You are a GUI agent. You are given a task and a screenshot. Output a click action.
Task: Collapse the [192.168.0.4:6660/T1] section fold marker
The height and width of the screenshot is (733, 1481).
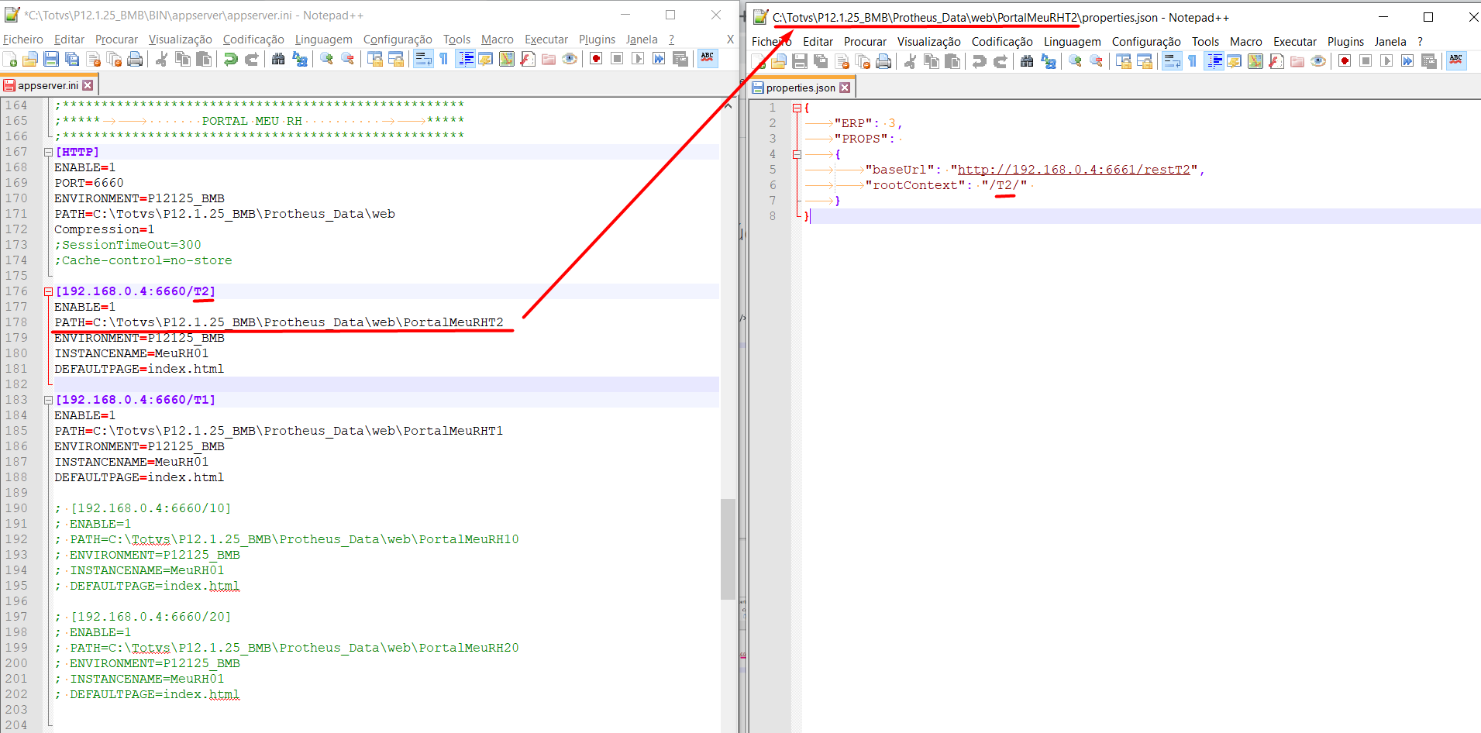pyautogui.click(x=48, y=400)
